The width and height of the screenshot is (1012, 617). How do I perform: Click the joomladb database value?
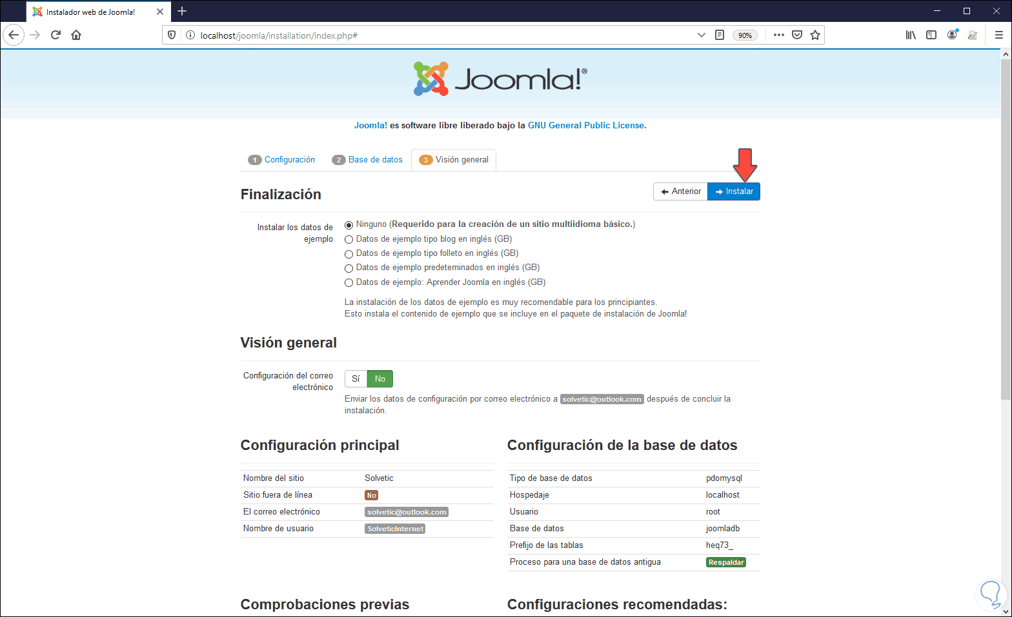click(x=723, y=529)
